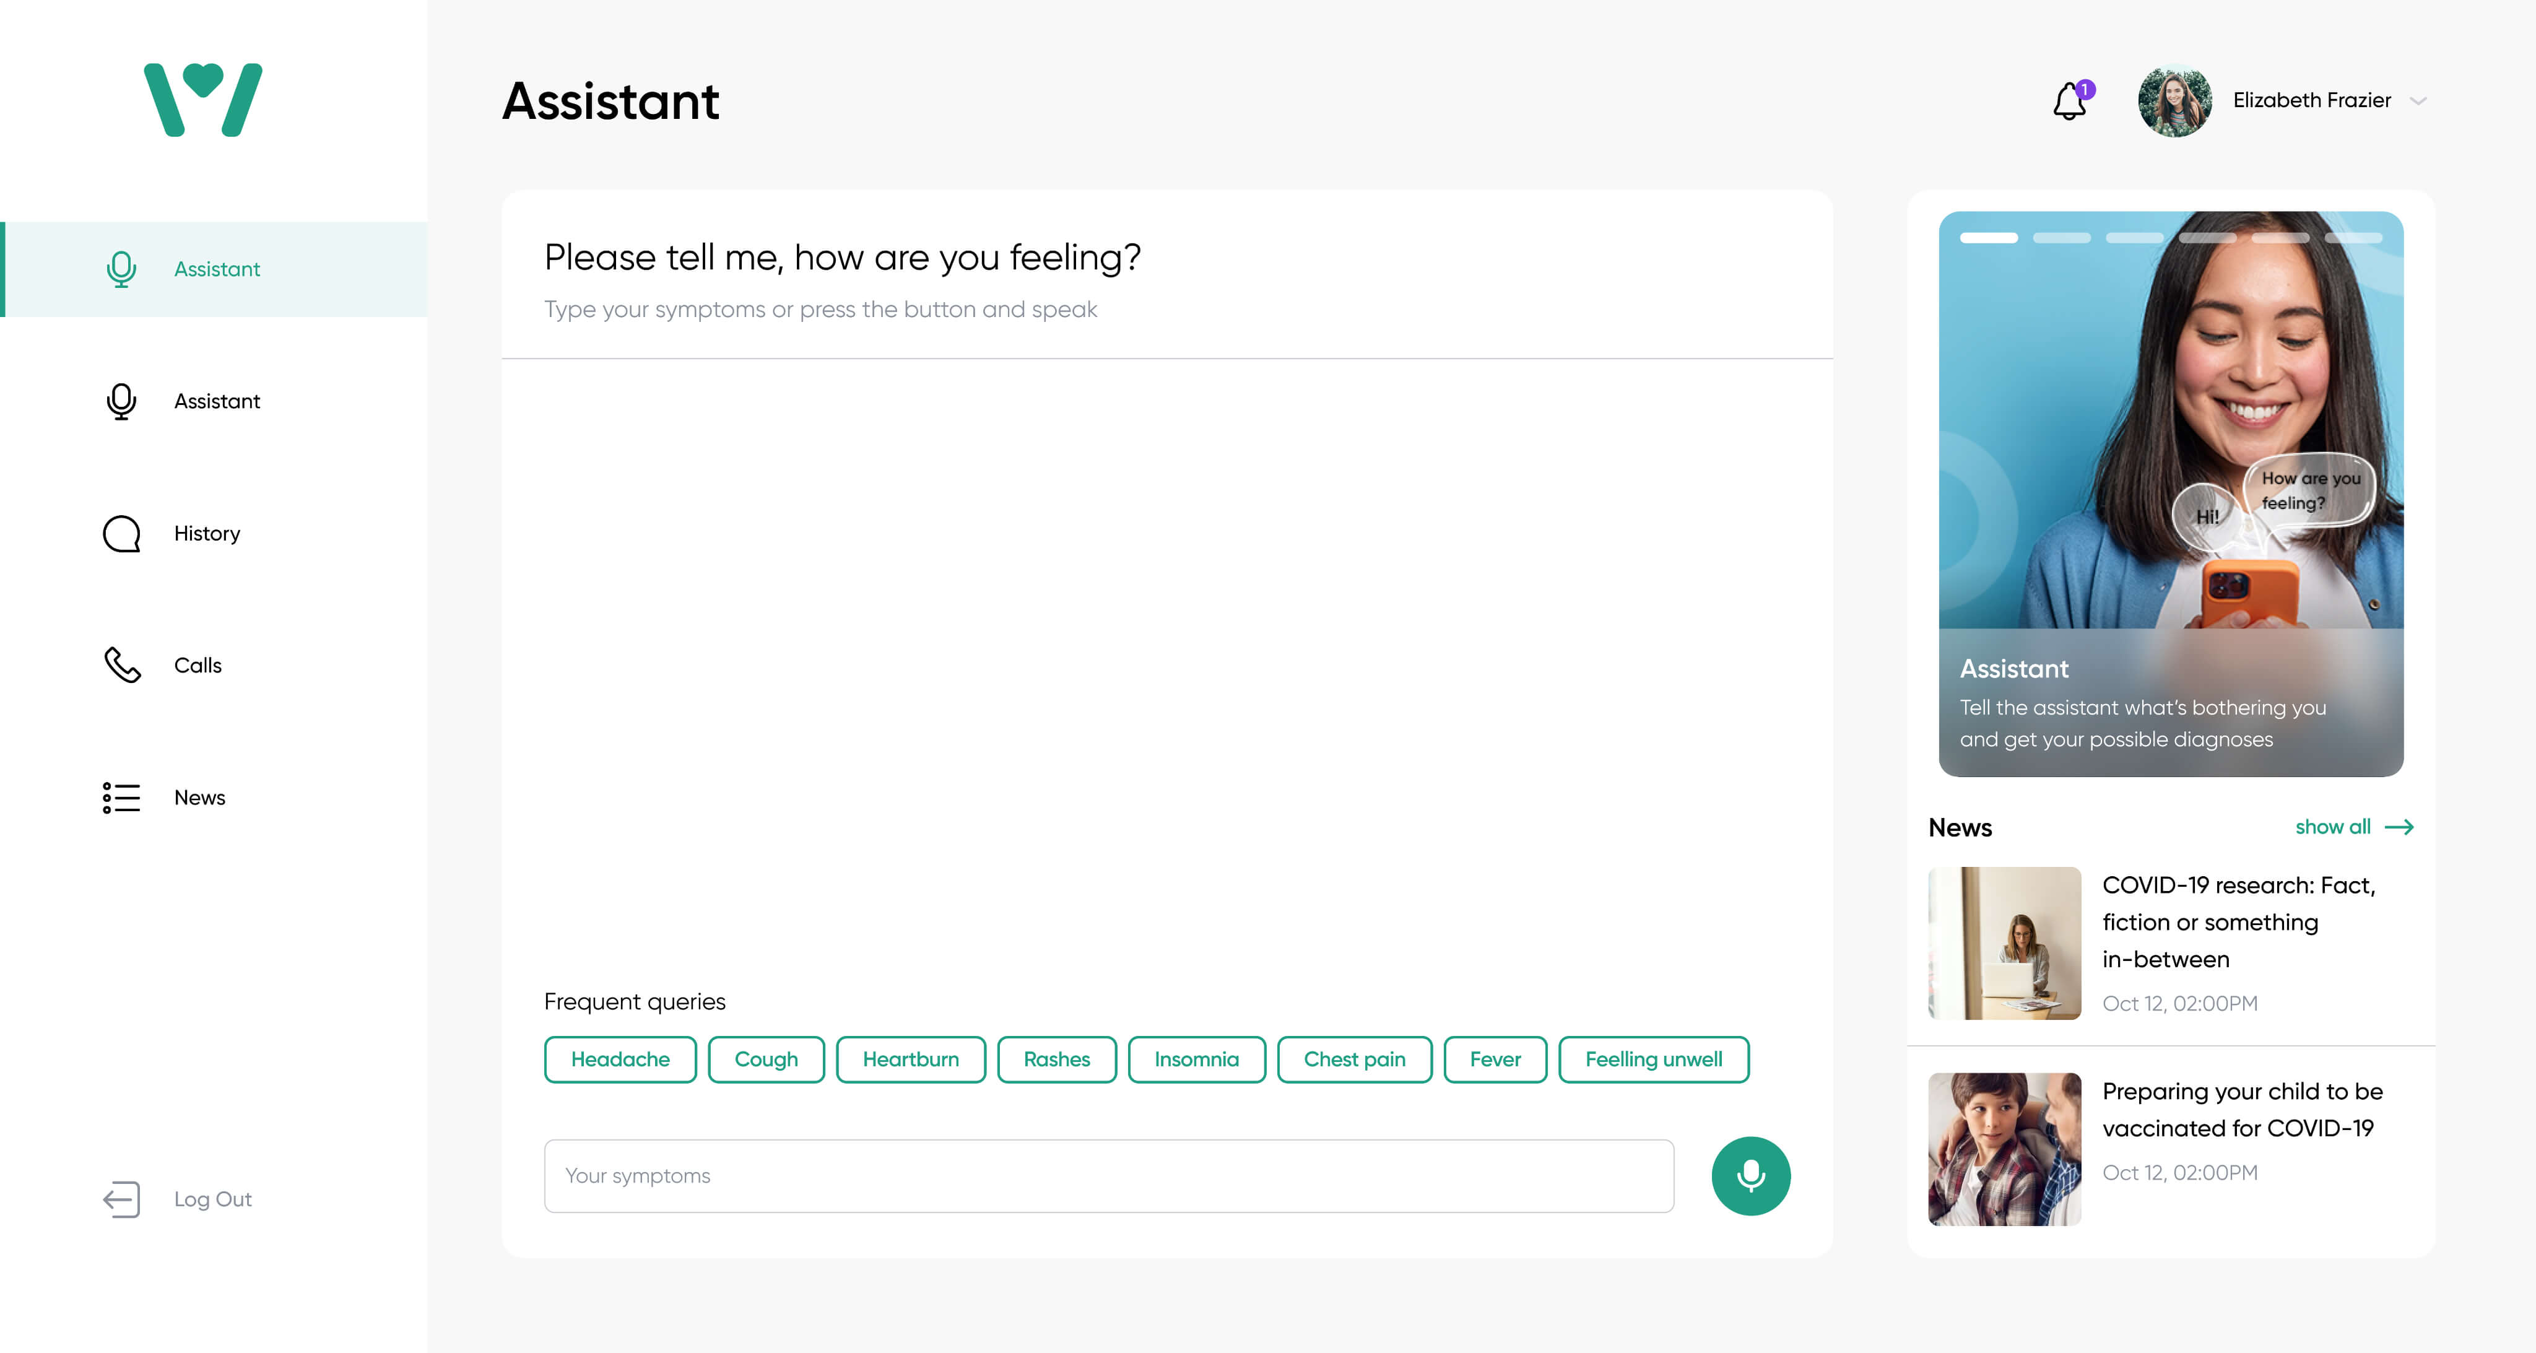Click the History speech bubble icon
The width and height of the screenshot is (2536, 1353).
coord(122,534)
